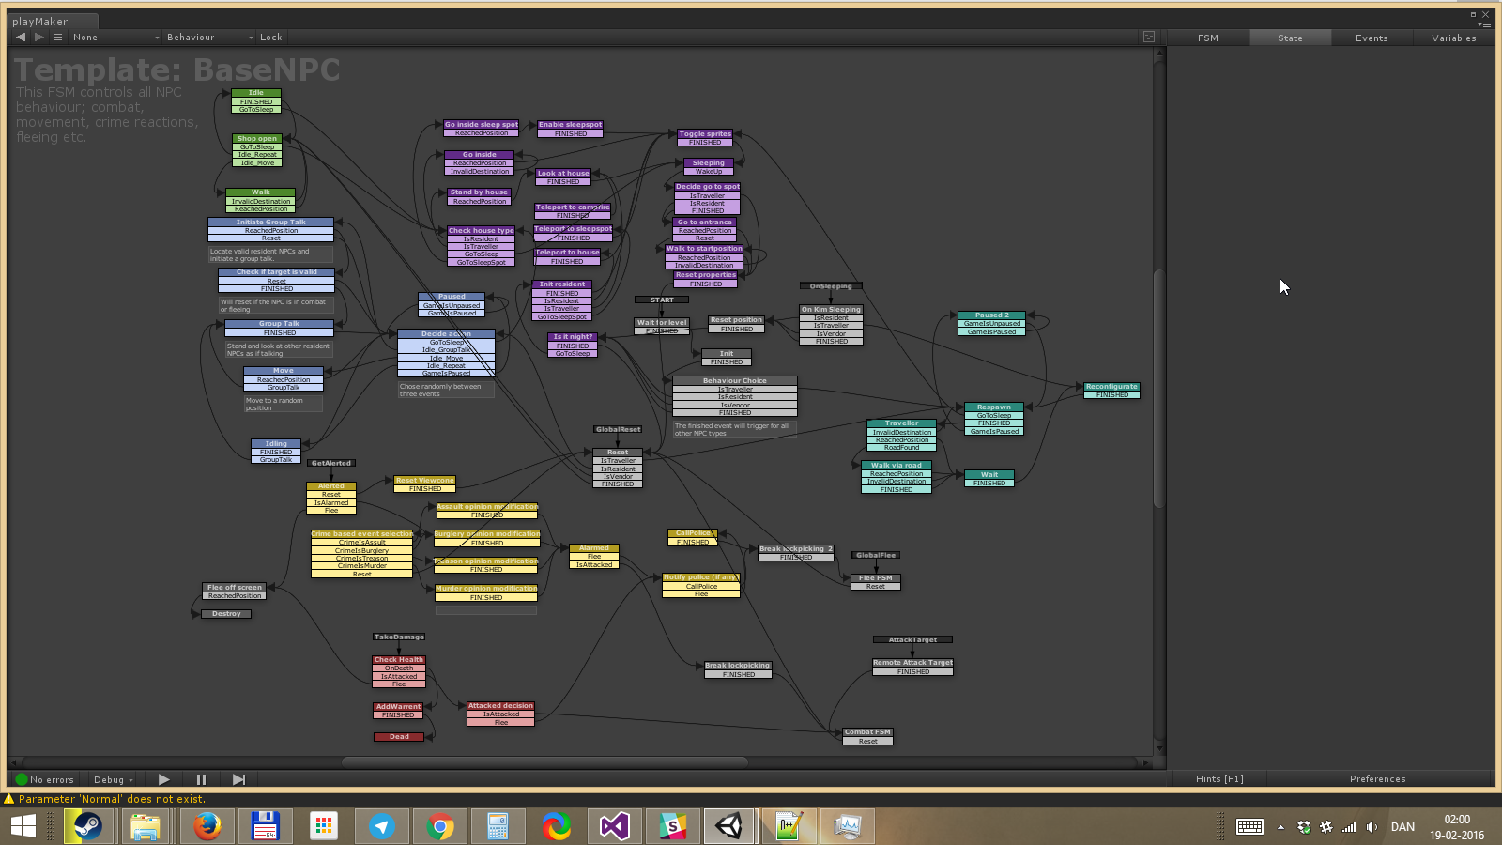
Task: Open the system monitor icon in taskbar
Action: point(847,826)
